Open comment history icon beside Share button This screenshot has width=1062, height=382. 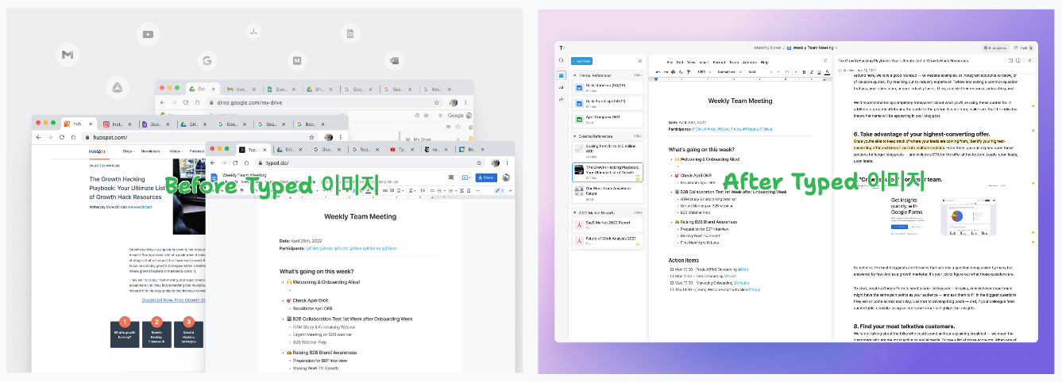click(x=450, y=178)
